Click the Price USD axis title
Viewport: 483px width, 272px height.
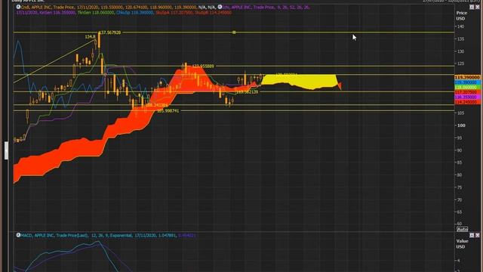pos(461,16)
